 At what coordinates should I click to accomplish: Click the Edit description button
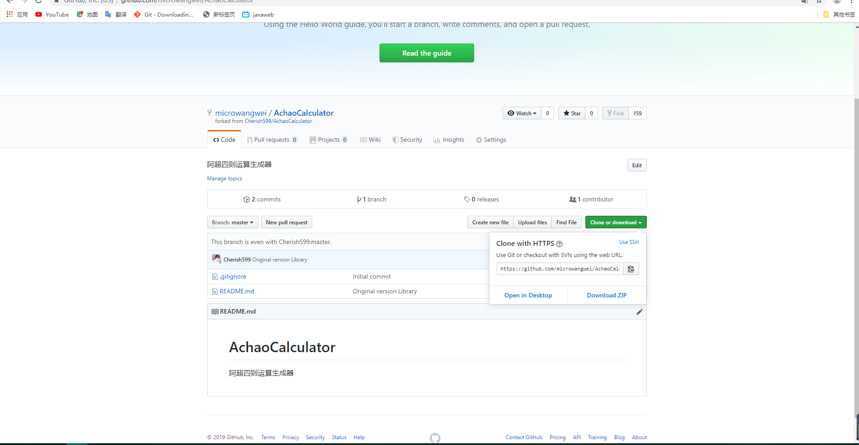637,165
